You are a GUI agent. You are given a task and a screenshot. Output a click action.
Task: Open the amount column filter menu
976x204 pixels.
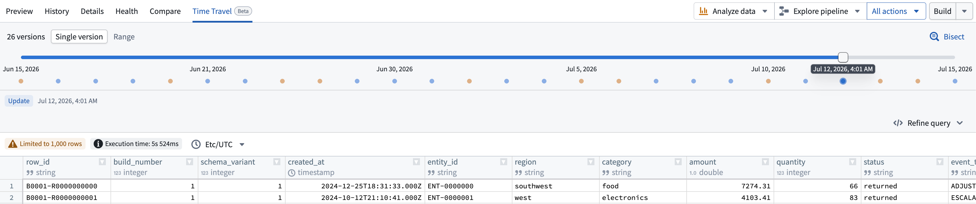point(765,162)
